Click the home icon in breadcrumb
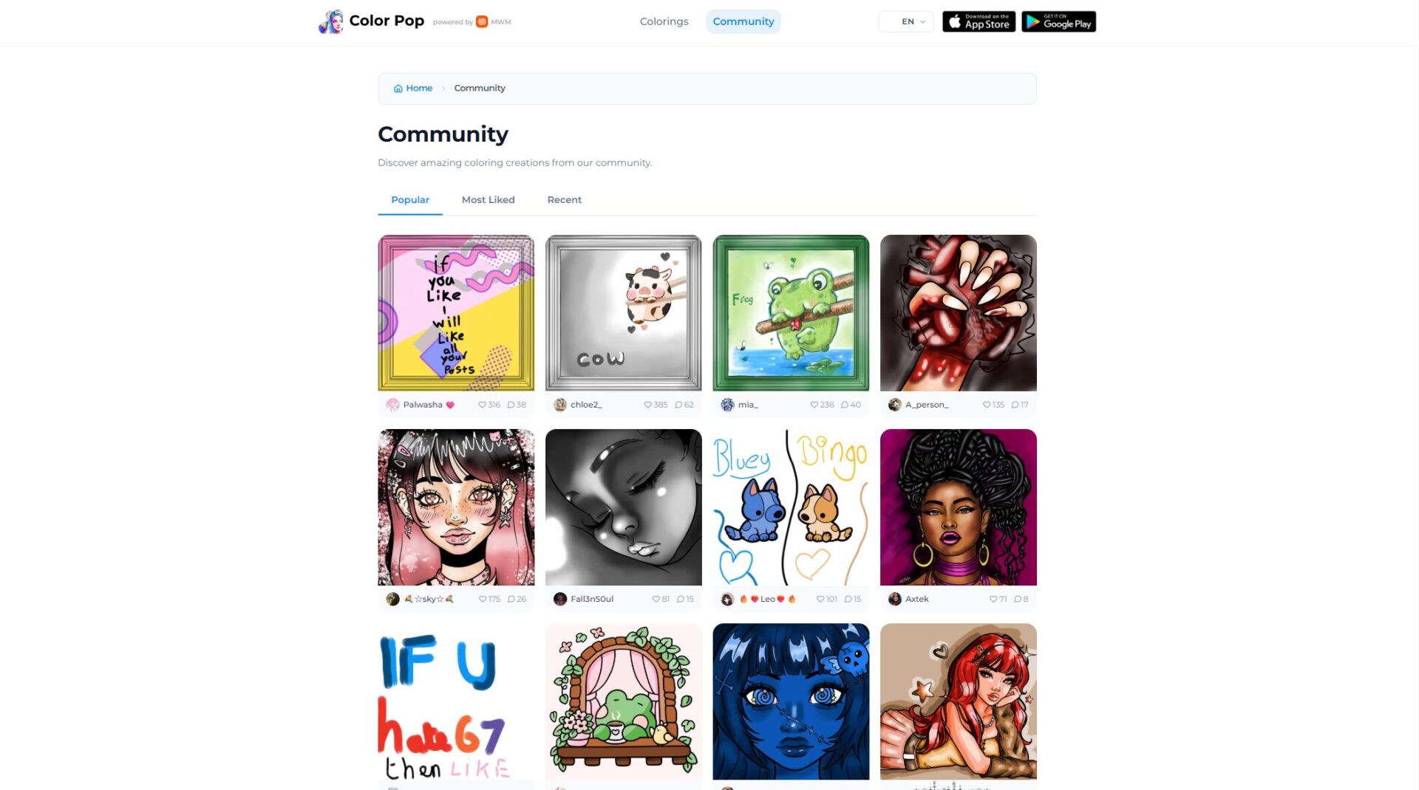1419x790 pixels. tap(398, 89)
